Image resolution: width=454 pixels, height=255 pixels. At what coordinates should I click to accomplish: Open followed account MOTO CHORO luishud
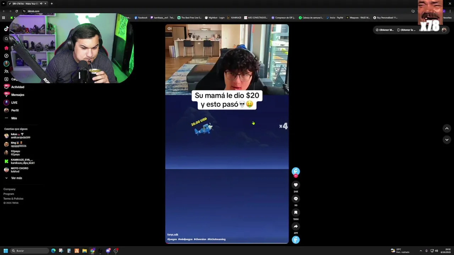16,170
